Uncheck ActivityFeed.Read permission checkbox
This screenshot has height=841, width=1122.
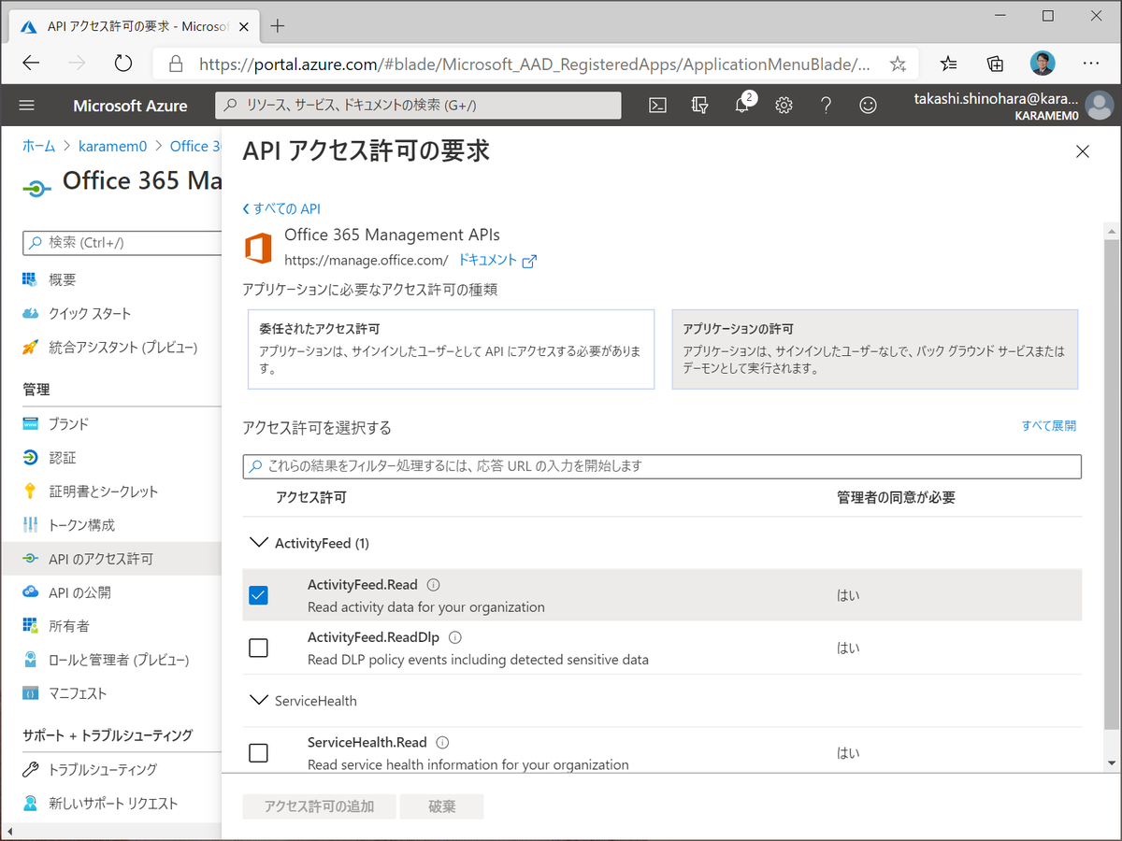pyautogui.click(x=259, y=595)
